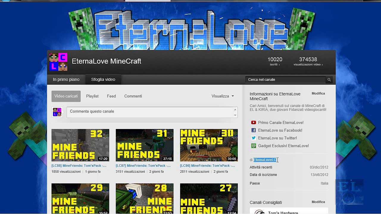Screen dimensions: 381x214
Task: Click Modifica next to channel information
Action: (318, 93)
